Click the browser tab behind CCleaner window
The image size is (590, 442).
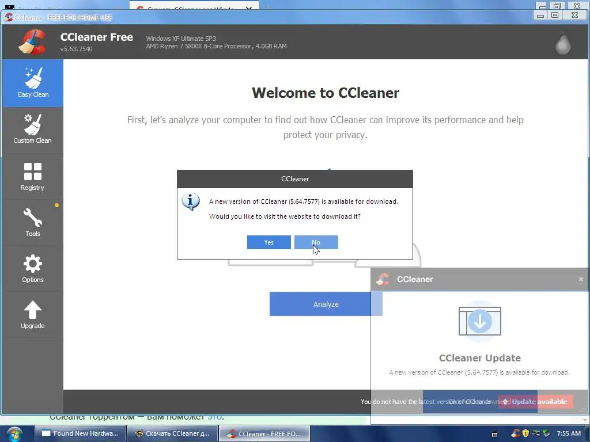(194, 6)
